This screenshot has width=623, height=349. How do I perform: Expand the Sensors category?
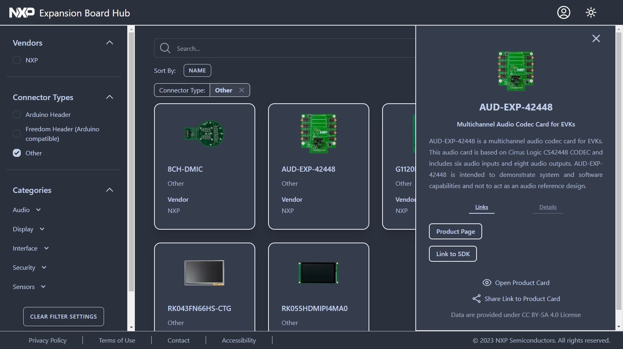(43, 287)
